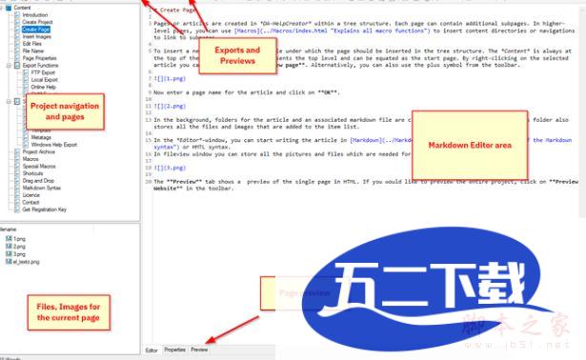Switch to the Properties tab
Screen dimensions: 586x360
175,350
